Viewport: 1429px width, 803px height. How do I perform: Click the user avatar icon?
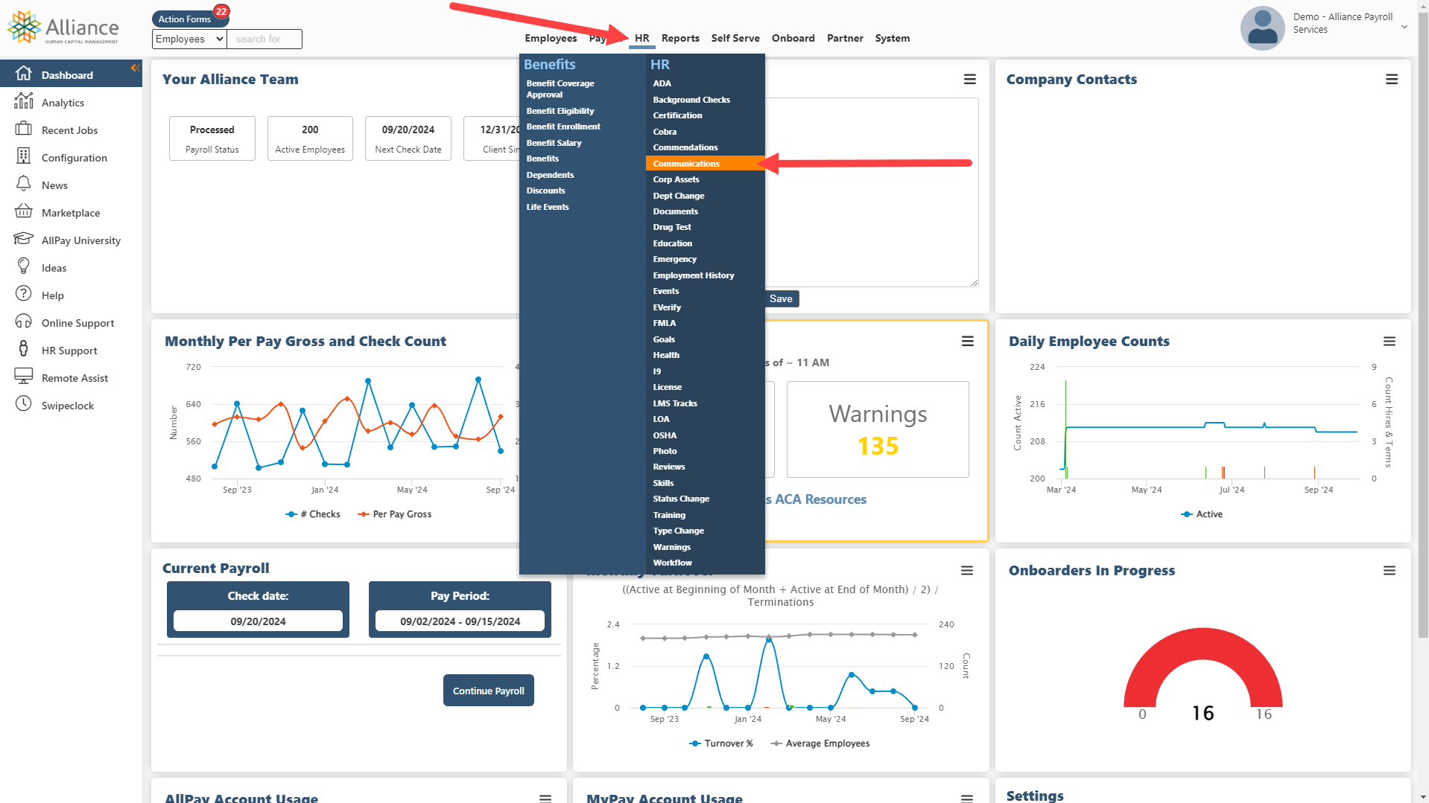(x=1262, y=28)
